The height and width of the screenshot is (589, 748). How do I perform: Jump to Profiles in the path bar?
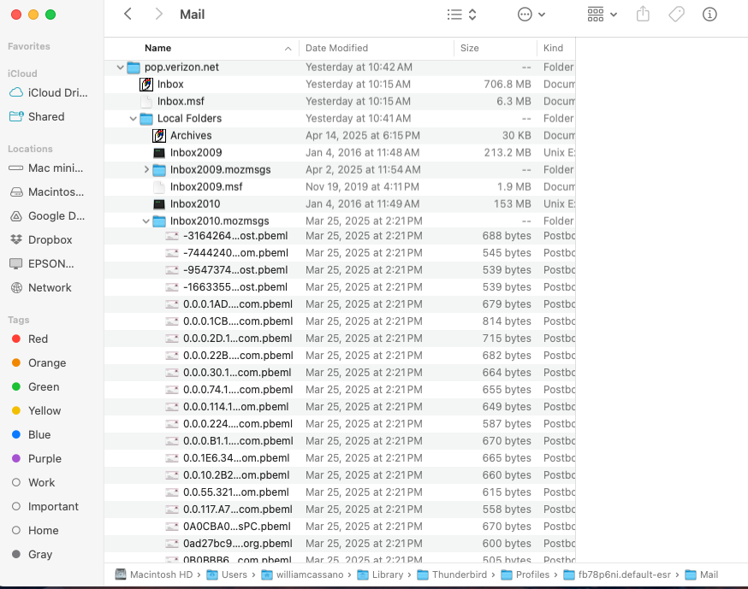(x=525, y=574)
